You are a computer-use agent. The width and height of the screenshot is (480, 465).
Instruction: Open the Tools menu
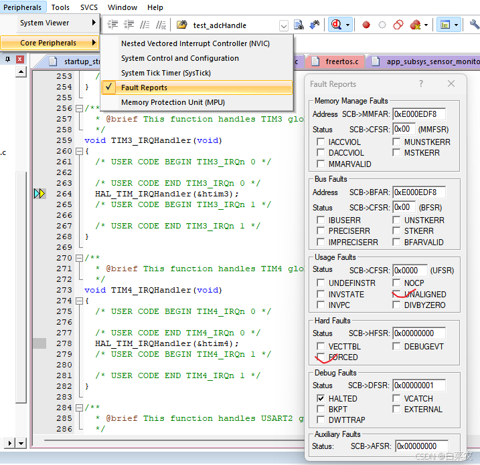pos(60,7)
